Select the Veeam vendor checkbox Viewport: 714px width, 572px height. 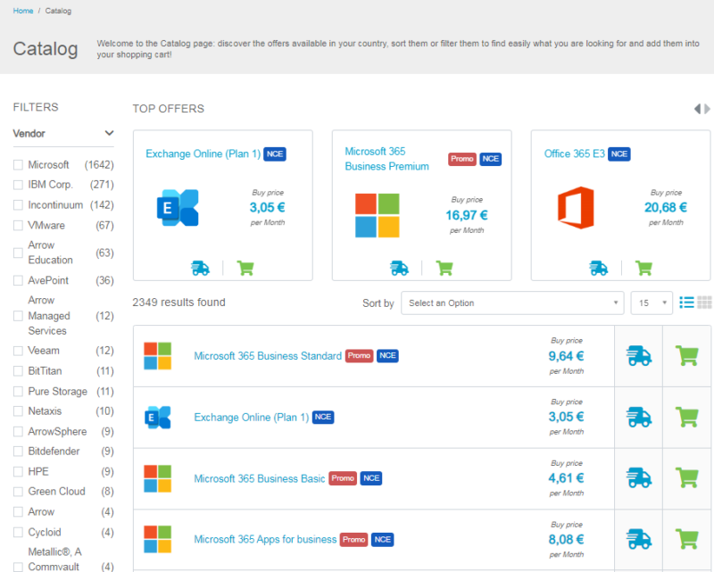[19, 351]
